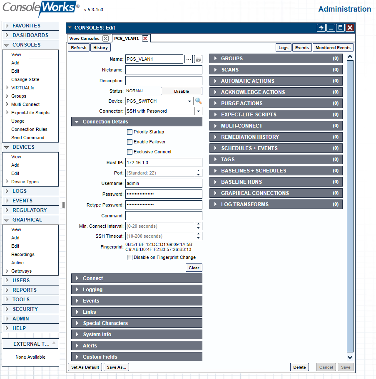Disable the console via the Disable button
Image resolution: width=376 pixels, height=379 pixels.
181,91
